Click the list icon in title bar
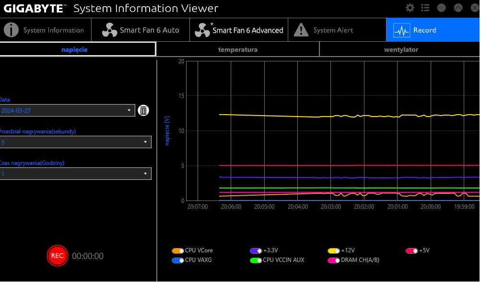Viewport: 481px width, 283px height. point(425,8)
